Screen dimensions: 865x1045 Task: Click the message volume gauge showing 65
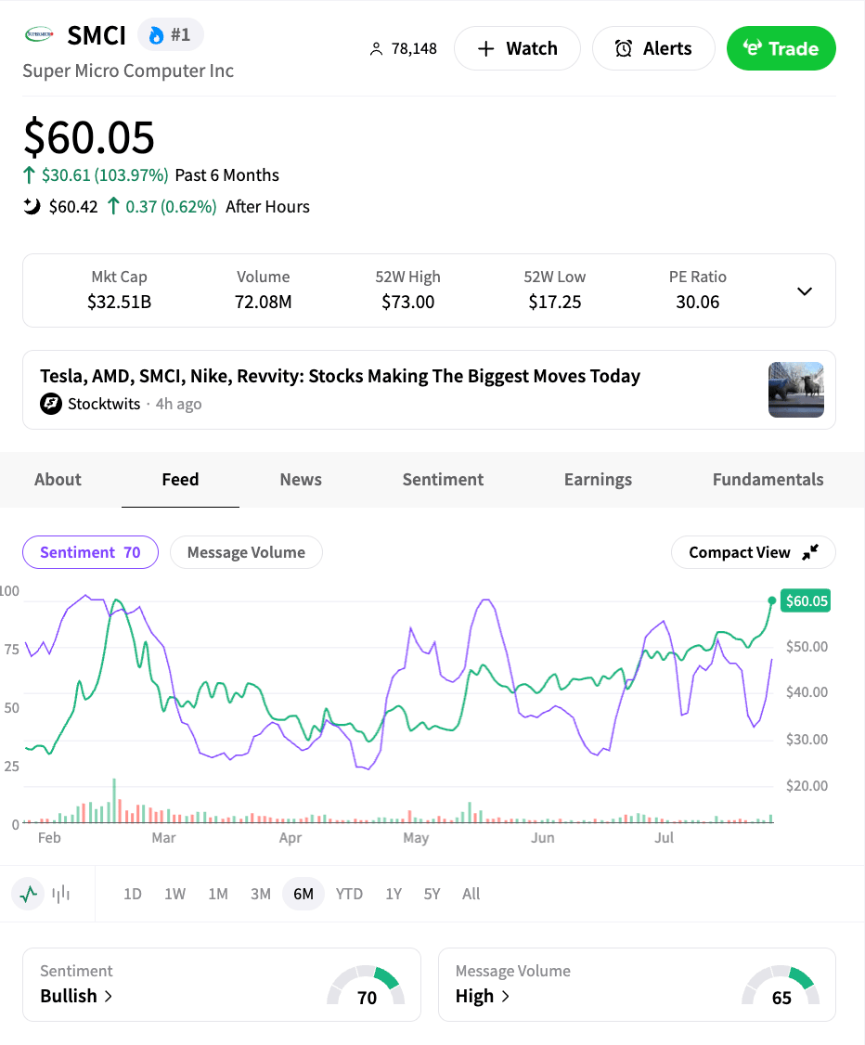(781, 986)
